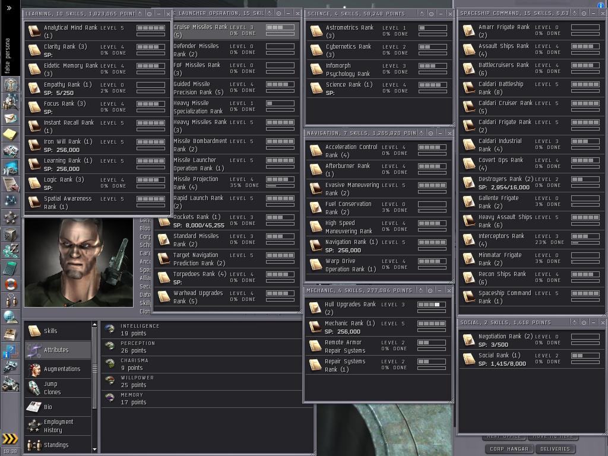Click the book icon for Negotiation Rank skill

pos(469,340)
